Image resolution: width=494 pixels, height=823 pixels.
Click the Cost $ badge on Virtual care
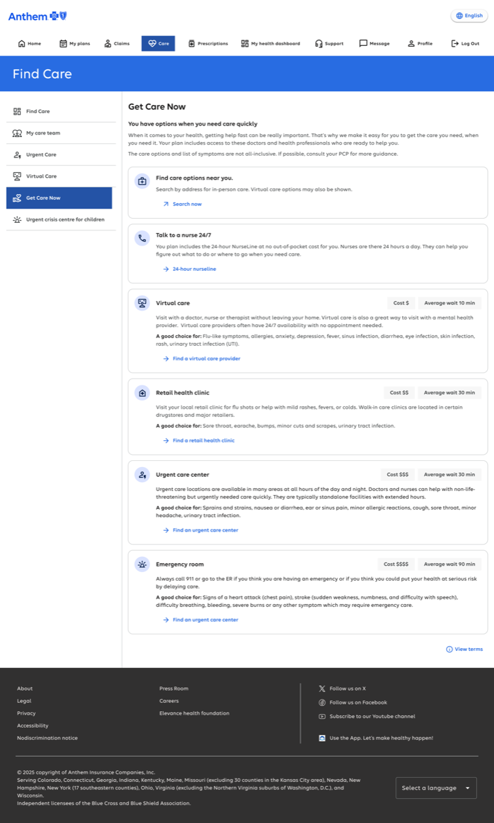(x=401, y=303)
